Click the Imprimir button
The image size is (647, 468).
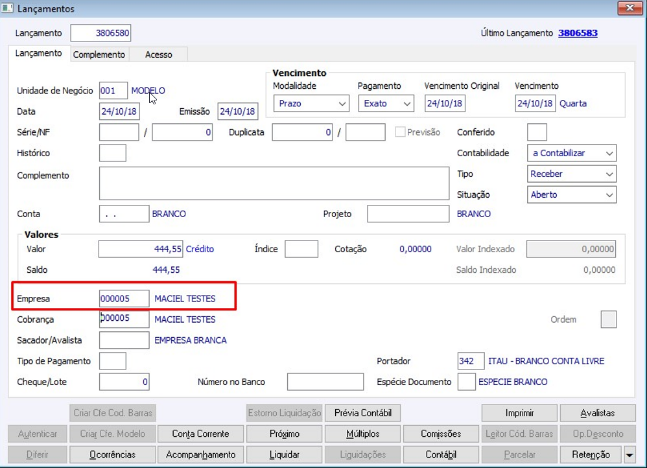(x=519, y=413)
